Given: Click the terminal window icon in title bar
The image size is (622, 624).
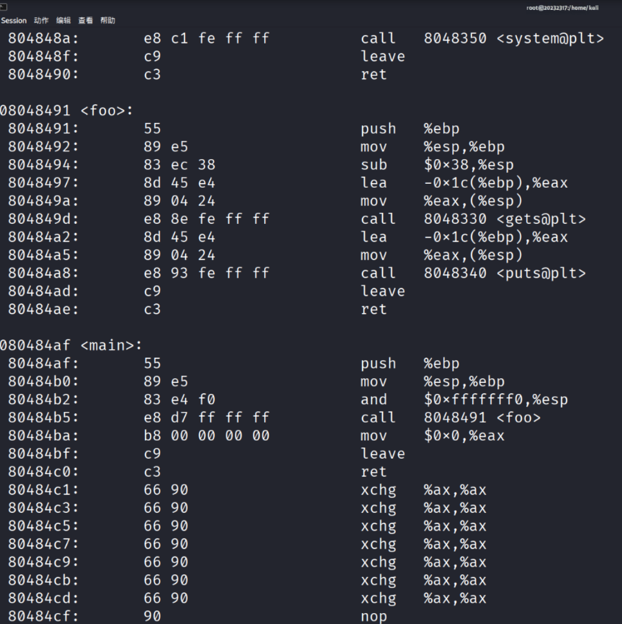Looking at the screenshot, I should [x=3, y=6].
